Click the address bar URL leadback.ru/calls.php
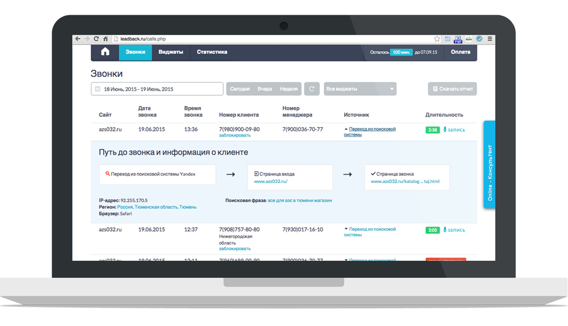 [143, 39]
